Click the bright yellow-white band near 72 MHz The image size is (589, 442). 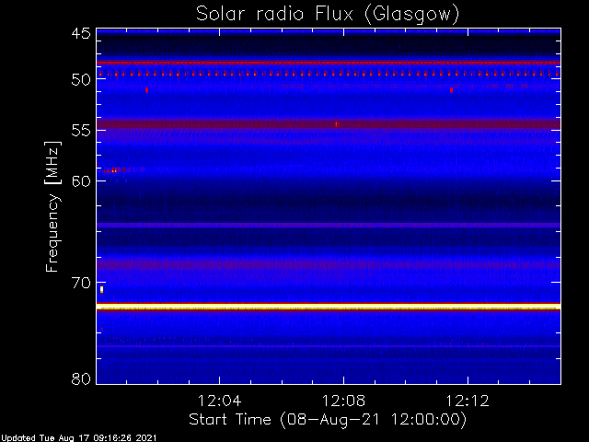(x=329, y=308)
